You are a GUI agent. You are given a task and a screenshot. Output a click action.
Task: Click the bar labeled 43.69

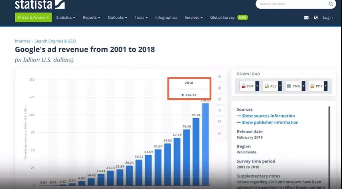point(148,170)
